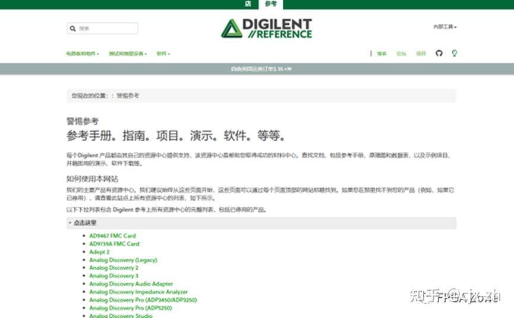Open the Analog Discovery Audio Adapter link
Viewport: 514px width, 318px height.
(131, 284)
